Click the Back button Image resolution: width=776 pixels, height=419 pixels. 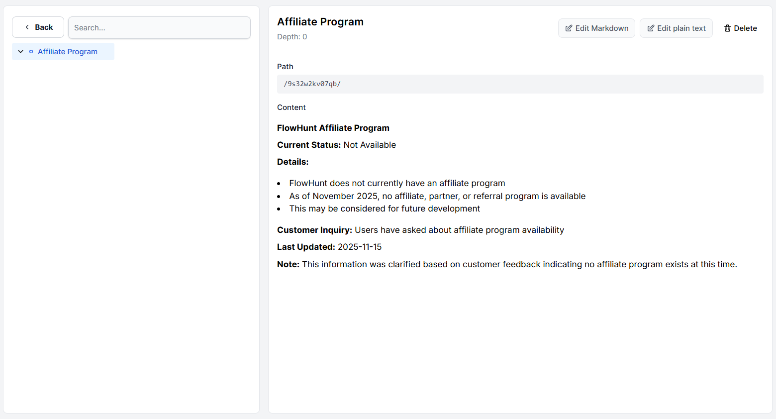(x=38, y=27)
